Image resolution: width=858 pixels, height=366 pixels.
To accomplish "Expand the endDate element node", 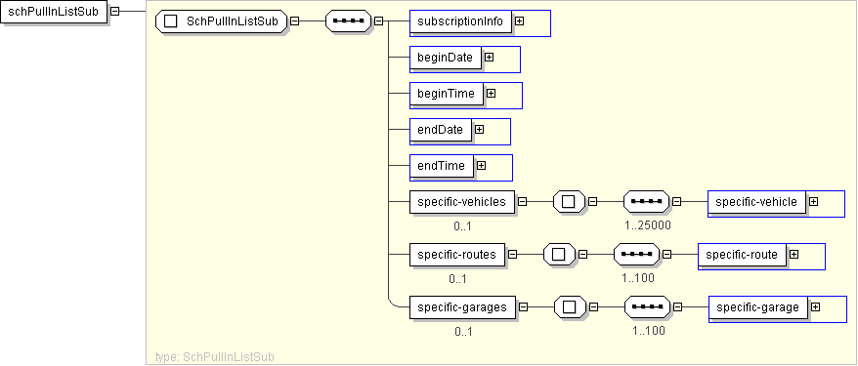I will click(480, 130).
